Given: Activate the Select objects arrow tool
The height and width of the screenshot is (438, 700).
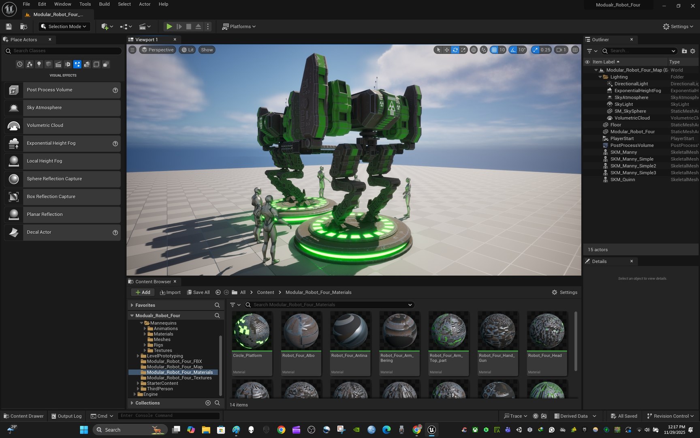Looking at the screenshot, I should [x=438, y=50].
